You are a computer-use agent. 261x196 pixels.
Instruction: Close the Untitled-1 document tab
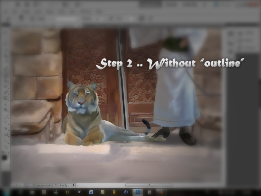point(137,26)
